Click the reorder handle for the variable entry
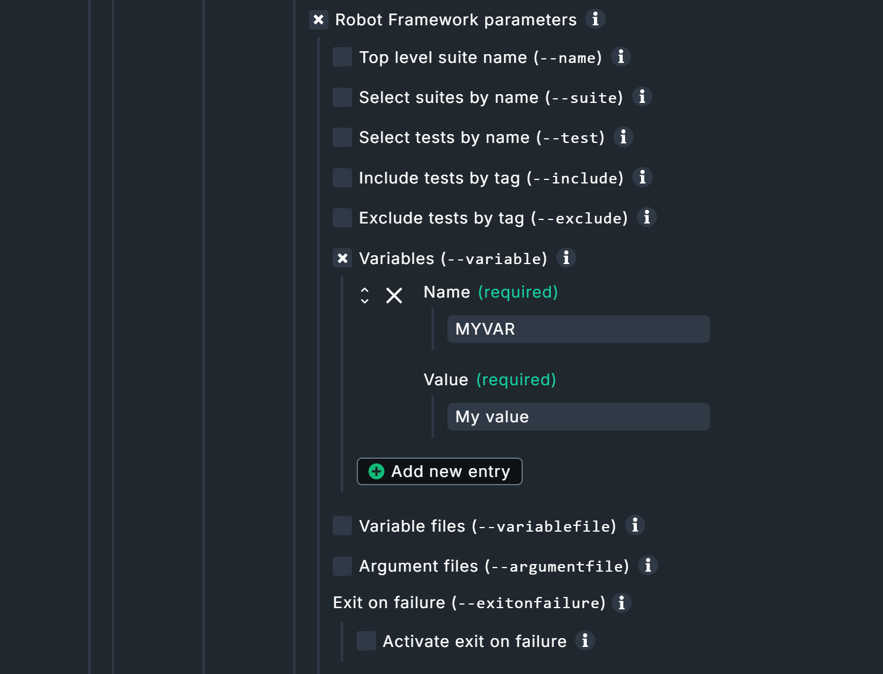 (x=365, y=296)
